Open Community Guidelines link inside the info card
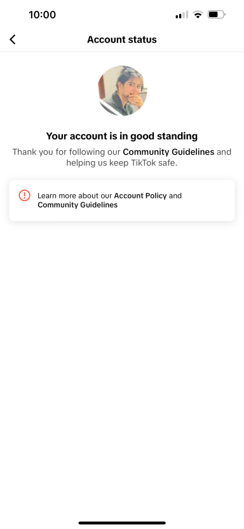 click(78, 205)
